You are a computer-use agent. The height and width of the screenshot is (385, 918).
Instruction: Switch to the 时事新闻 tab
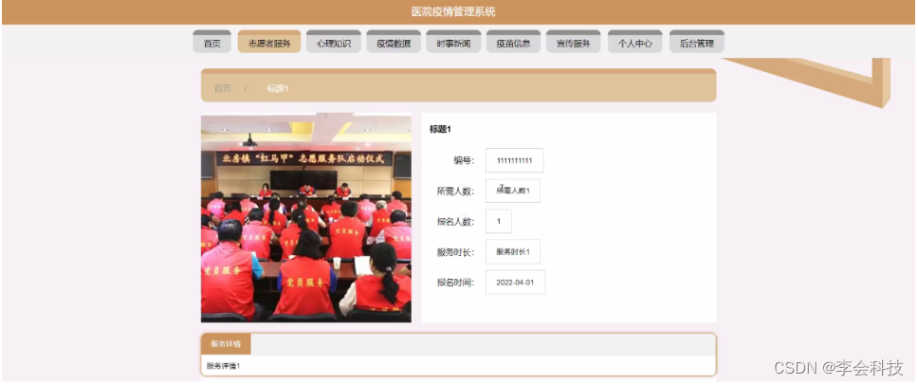point(453,42)
